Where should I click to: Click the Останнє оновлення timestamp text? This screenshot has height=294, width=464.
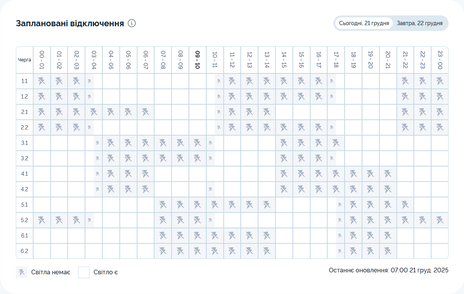pyautogui.click(x=388, y=270)
